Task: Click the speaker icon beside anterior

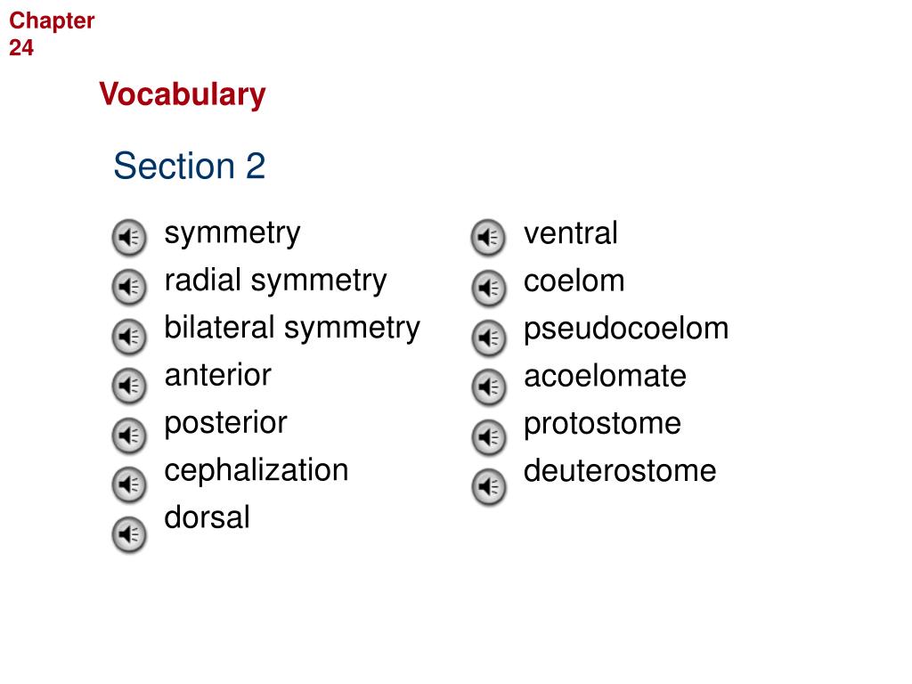Action: click(128, 386)
